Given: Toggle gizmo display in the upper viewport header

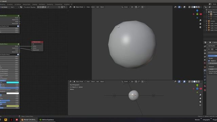Looking at the screenshot, I should click(179, 7).
